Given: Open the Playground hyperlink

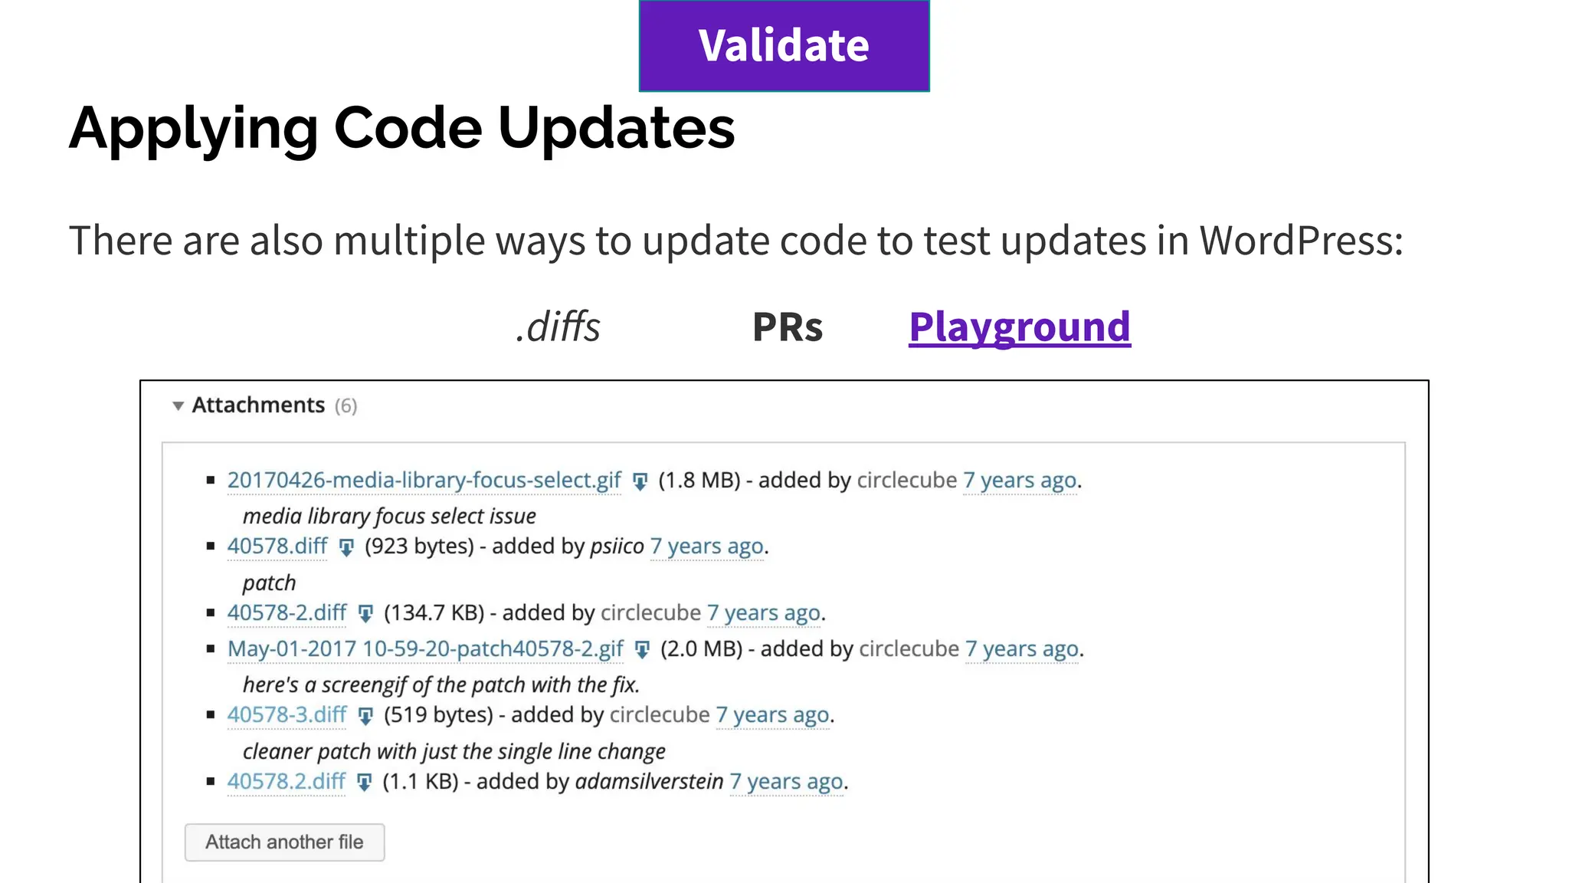Looking at the screenshot, I should (x=1020, y=327).
